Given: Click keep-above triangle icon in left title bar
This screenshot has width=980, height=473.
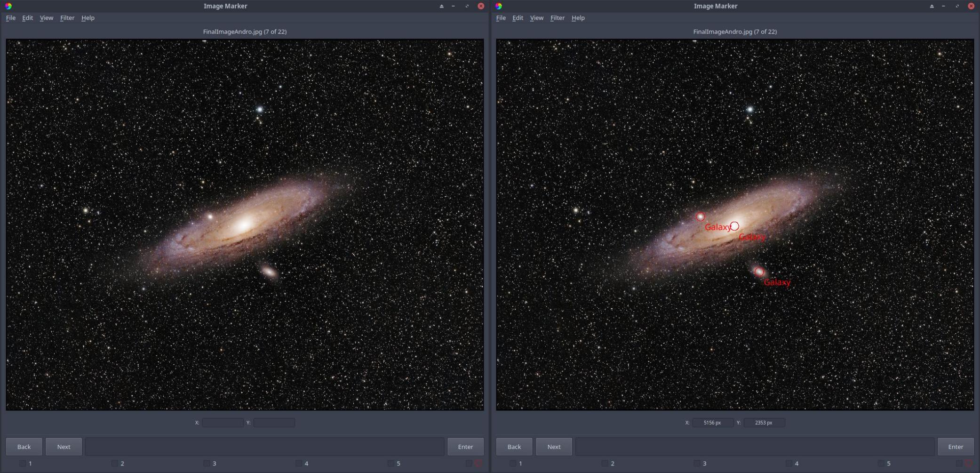Looking at the screenshot, I should pyautogui.click(x=441, y=6).
